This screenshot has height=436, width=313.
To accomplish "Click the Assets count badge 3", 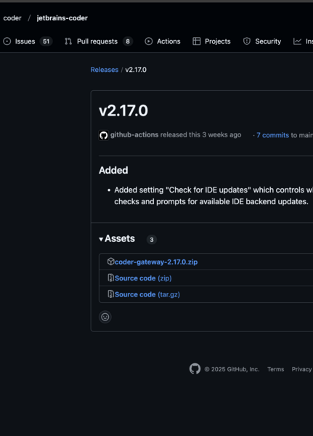I will click(152, 240).
